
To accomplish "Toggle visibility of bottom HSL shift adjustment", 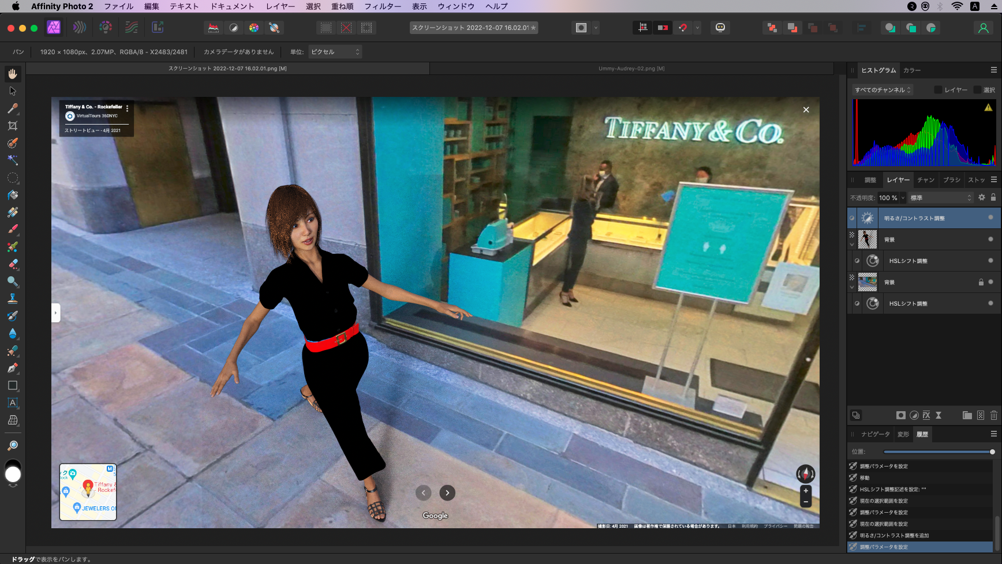I will pos(990,303).
